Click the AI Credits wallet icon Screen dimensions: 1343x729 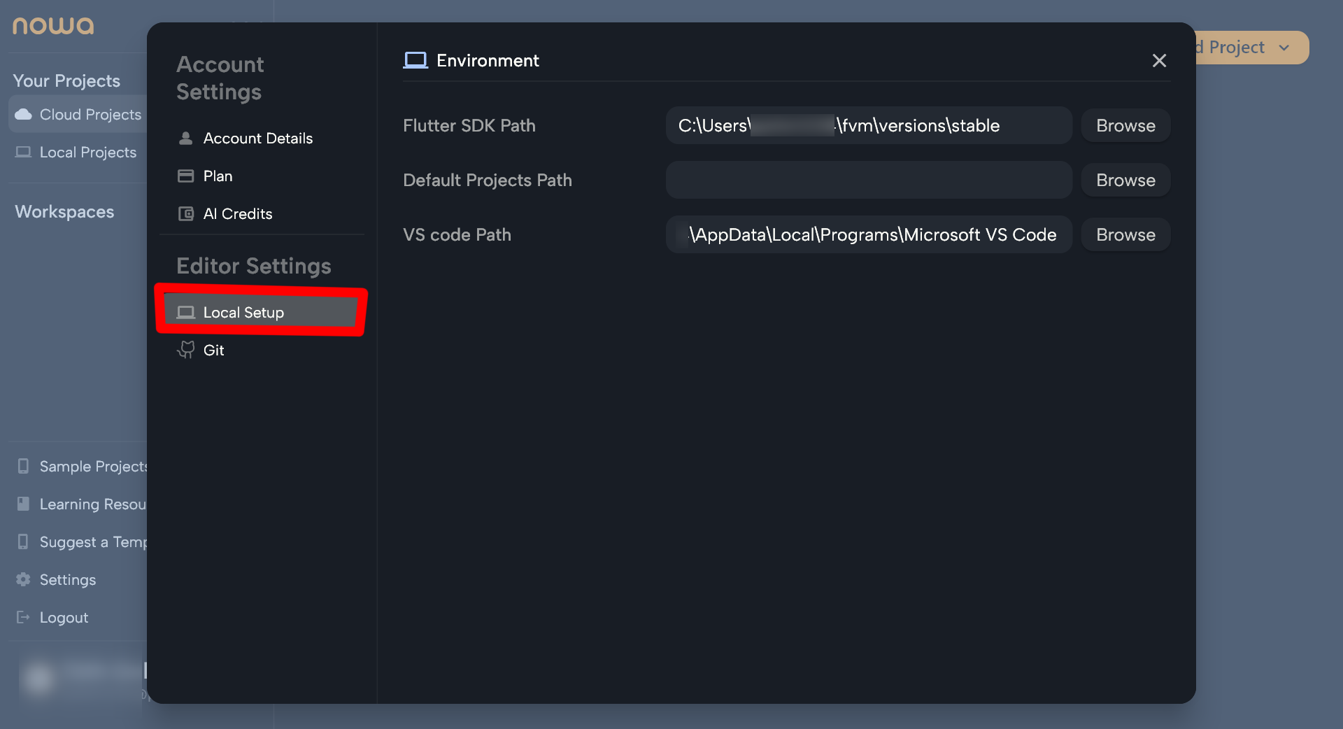[186, 214]
